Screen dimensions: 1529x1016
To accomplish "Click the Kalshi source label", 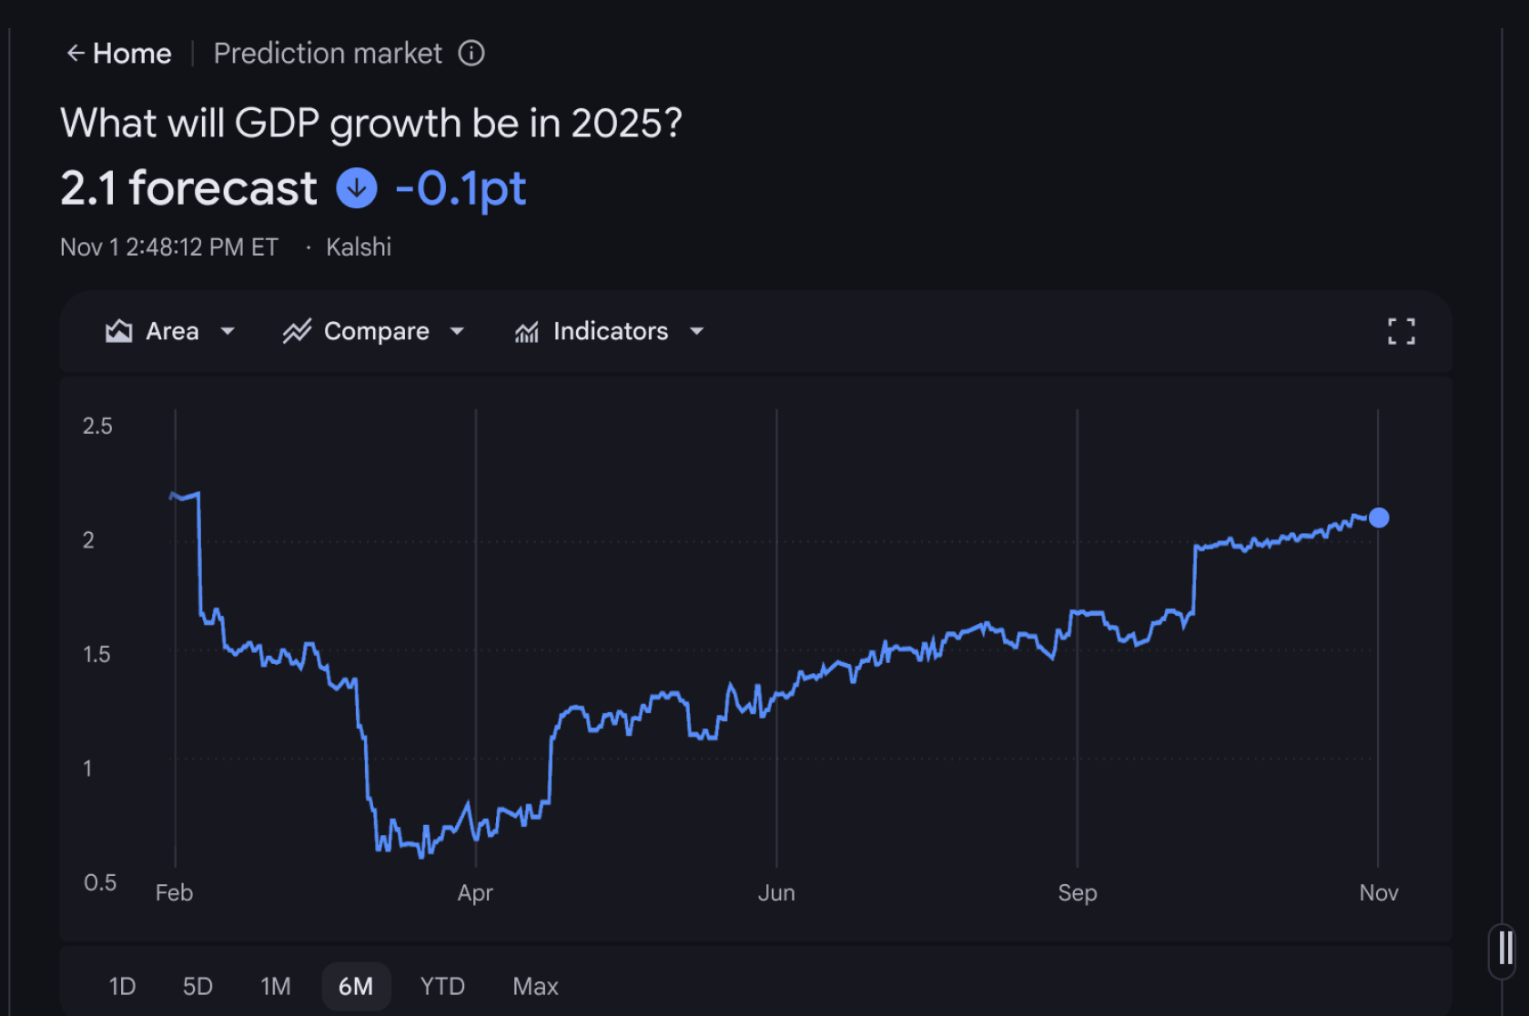I will point(359,246).
